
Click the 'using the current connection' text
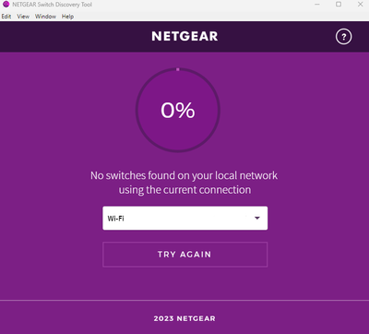[x=184, y=190]
